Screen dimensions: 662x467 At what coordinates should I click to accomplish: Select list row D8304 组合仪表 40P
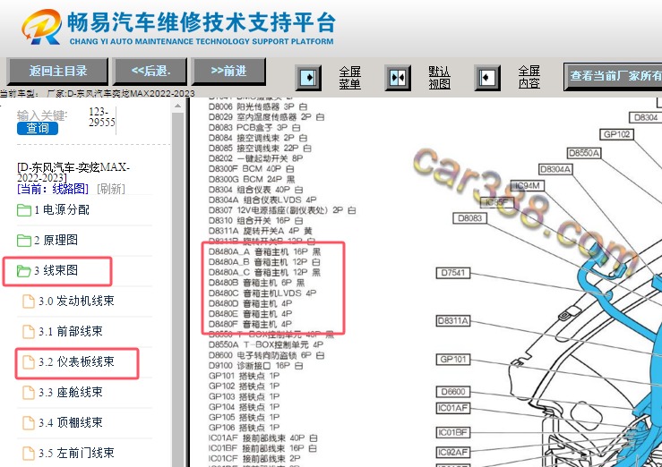(256, 190)
